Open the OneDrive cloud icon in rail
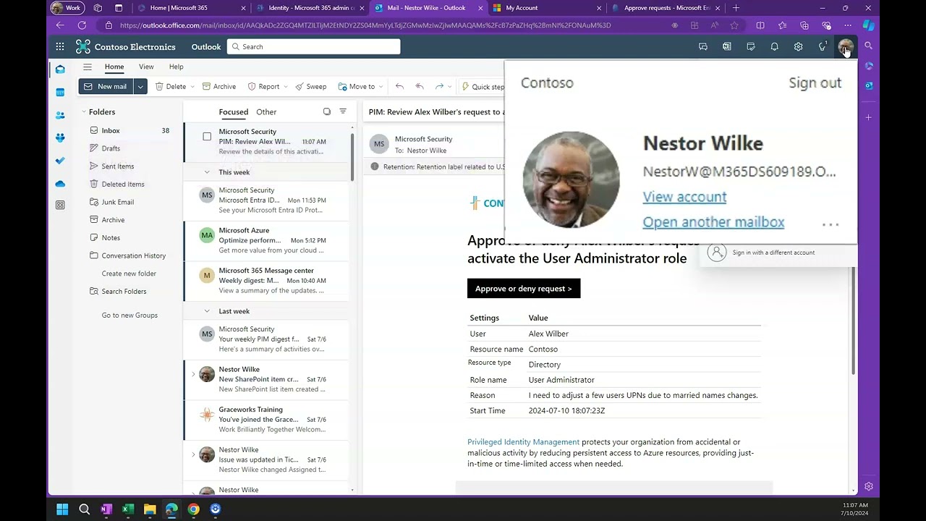 tap(60, 184)
